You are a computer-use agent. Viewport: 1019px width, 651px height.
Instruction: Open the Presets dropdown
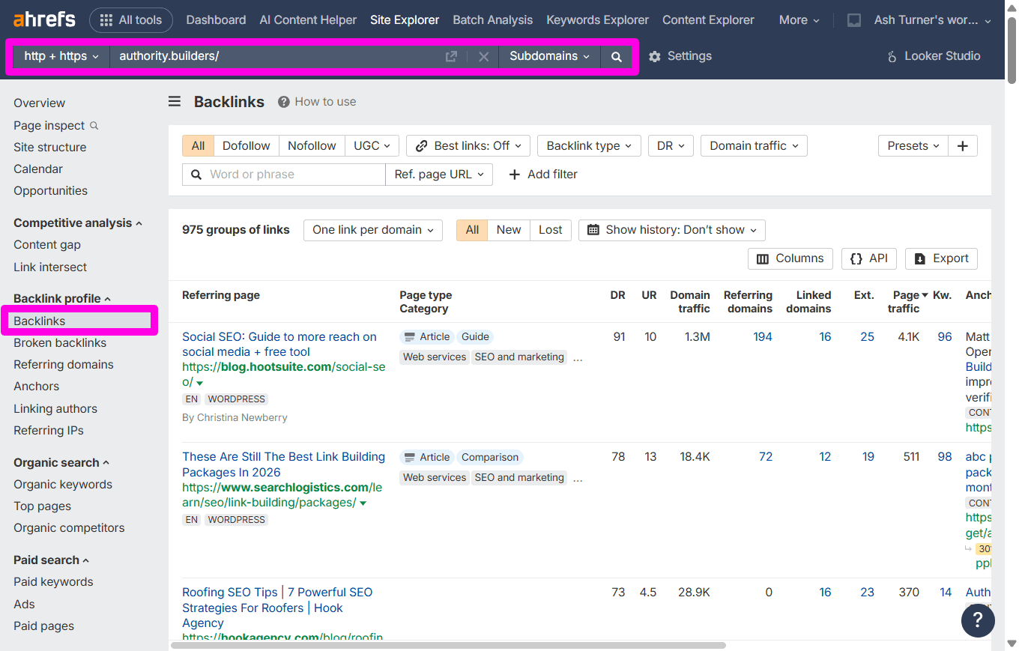pyautogui.click(x=913, y=146)
